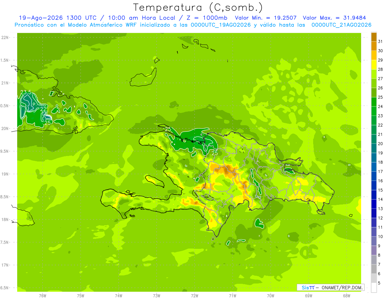Click the "22N" latitude axis label
Screen dimensions: 389x300
tap(5, 38)
